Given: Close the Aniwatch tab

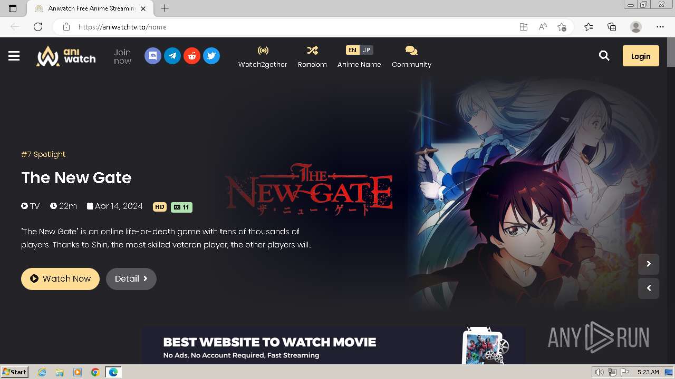Looking at the screenshot, I should 143,8.
